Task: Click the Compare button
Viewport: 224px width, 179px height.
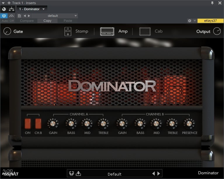Action: coord(27,21)
